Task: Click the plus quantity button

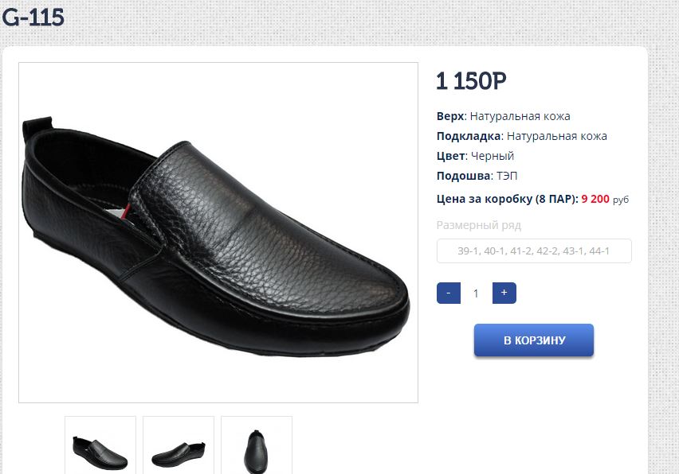Action: point(504,293)
